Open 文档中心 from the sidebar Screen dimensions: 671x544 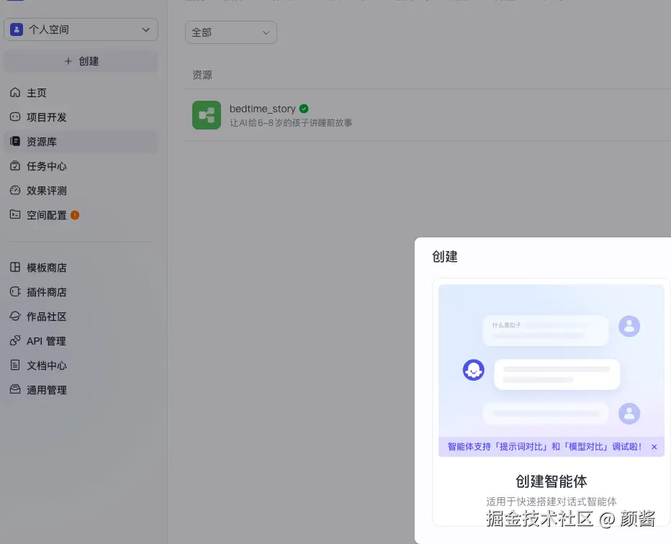point(81,366)
